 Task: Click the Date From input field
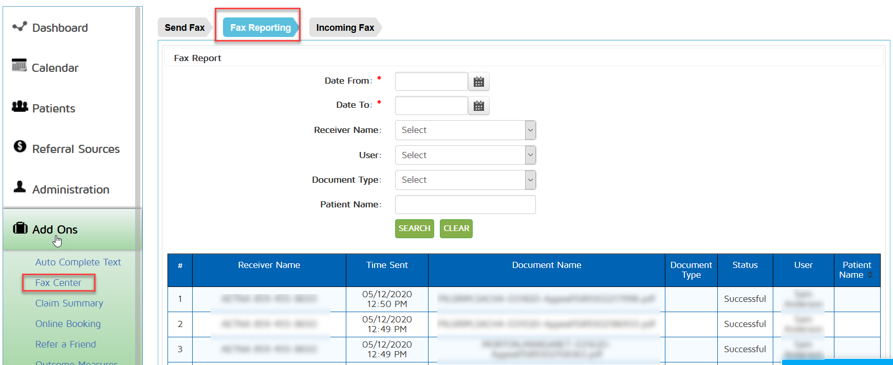tap(431, 82)
